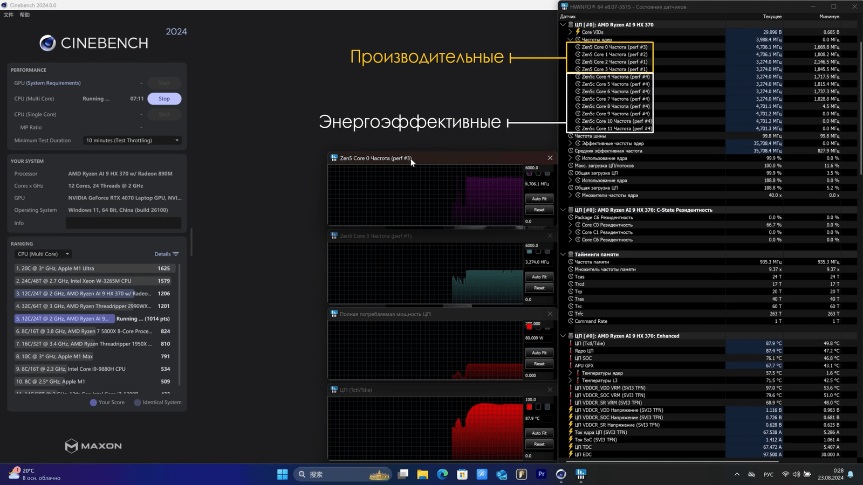
Task: Click the thermometer icon beside ЦП (Tctl/Tdie)
Action: click(571, 343)
